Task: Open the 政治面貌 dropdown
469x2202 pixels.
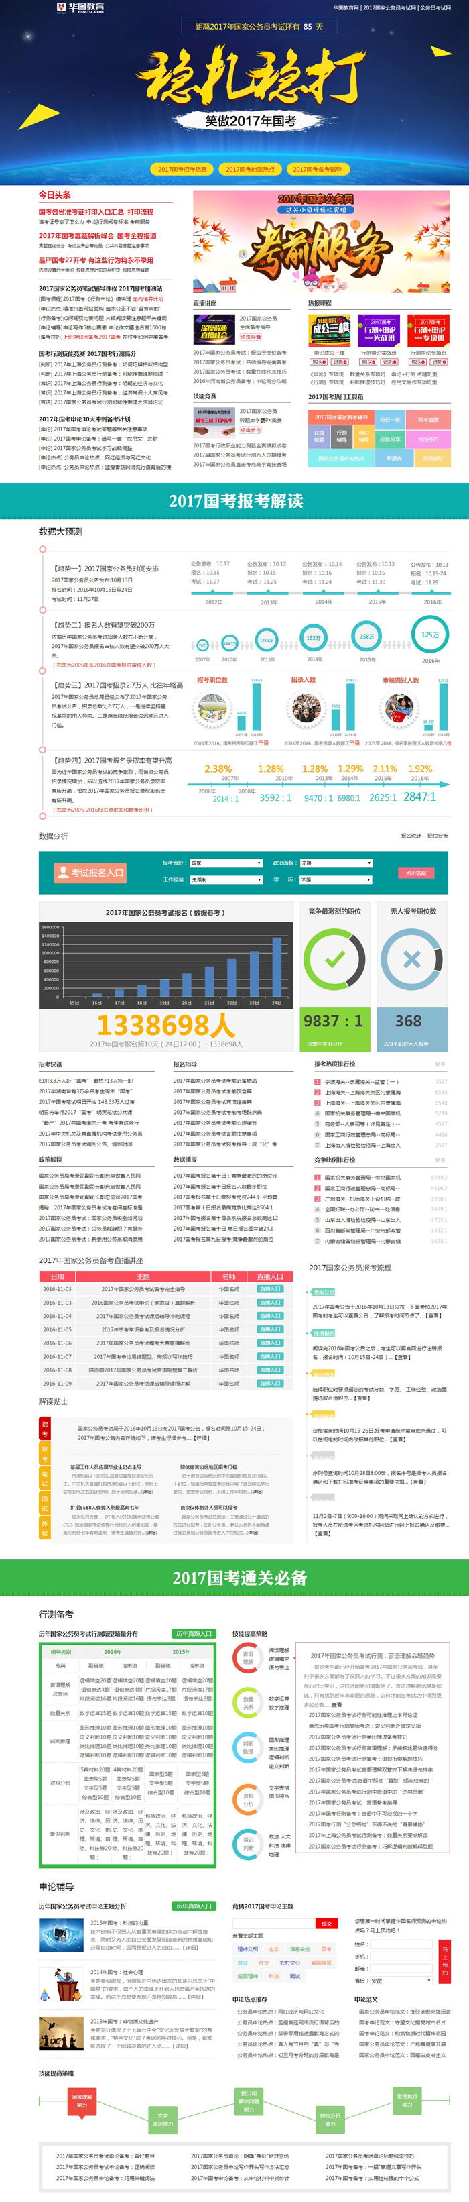Action: tap(336, 863)
